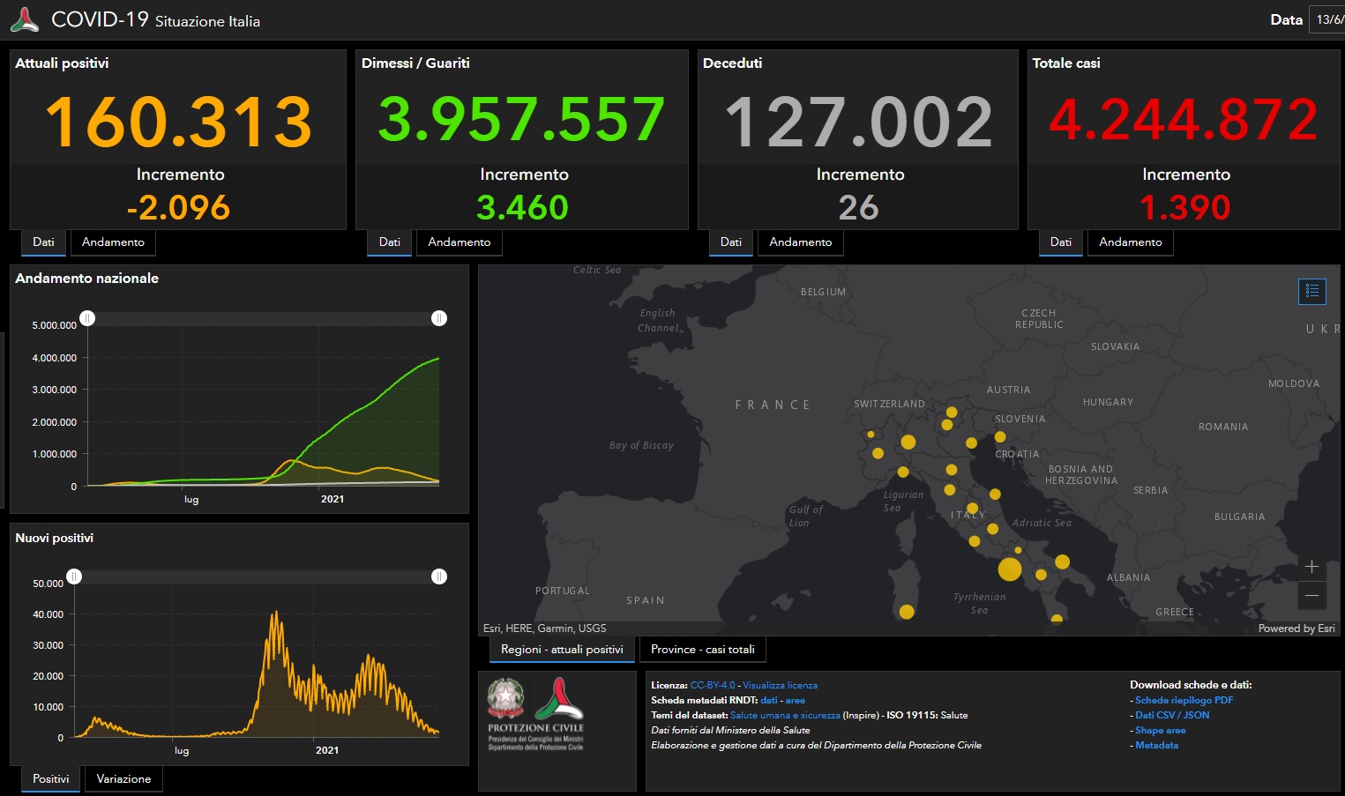
Task: Open the map legend list icon
Action: pos(1311,291)
